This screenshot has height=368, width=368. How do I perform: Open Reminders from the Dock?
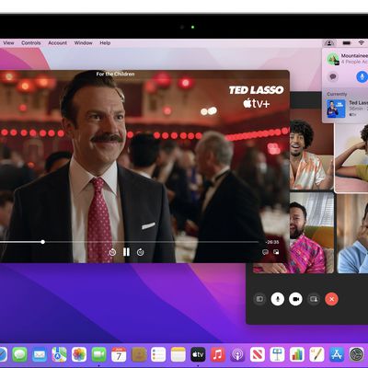pos(158,355)
